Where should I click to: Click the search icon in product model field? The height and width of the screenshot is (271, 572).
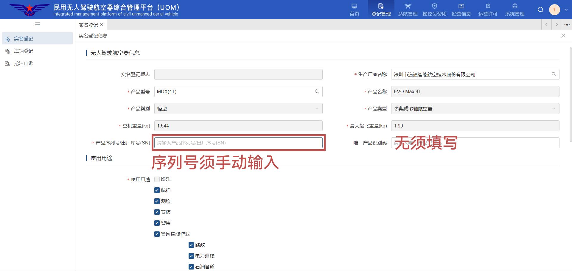click(317, 92)
